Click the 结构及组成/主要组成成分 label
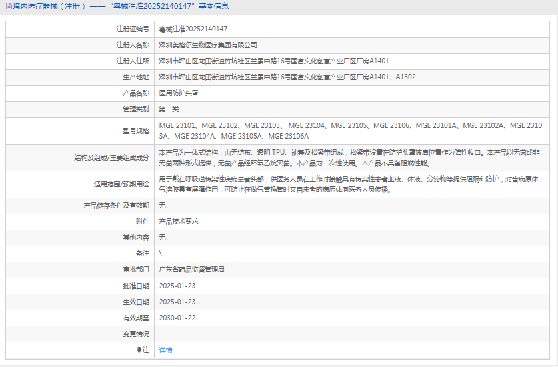 tap(112, 158)
